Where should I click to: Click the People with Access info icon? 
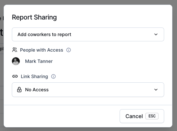click(69, 50)
